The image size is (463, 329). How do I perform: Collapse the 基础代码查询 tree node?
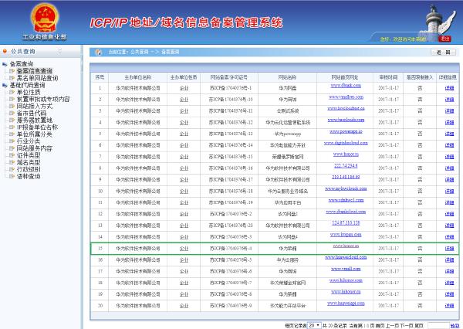coord(5,85)
